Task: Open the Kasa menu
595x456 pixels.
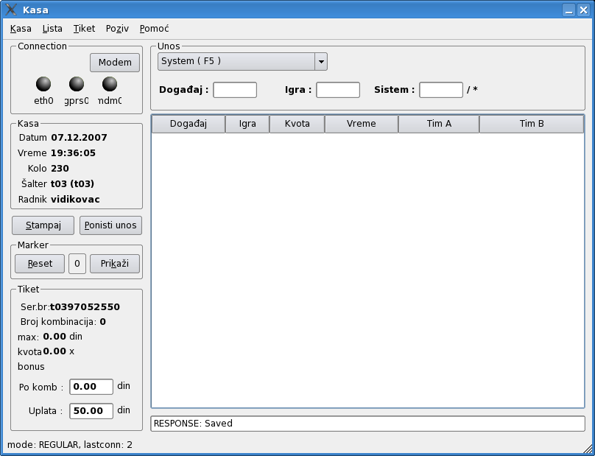Action: coord(21,29)
